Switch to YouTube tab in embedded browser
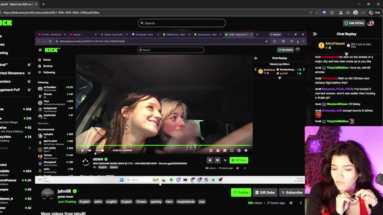The height and width of the screenshot is (215, 383). point(82,35)
